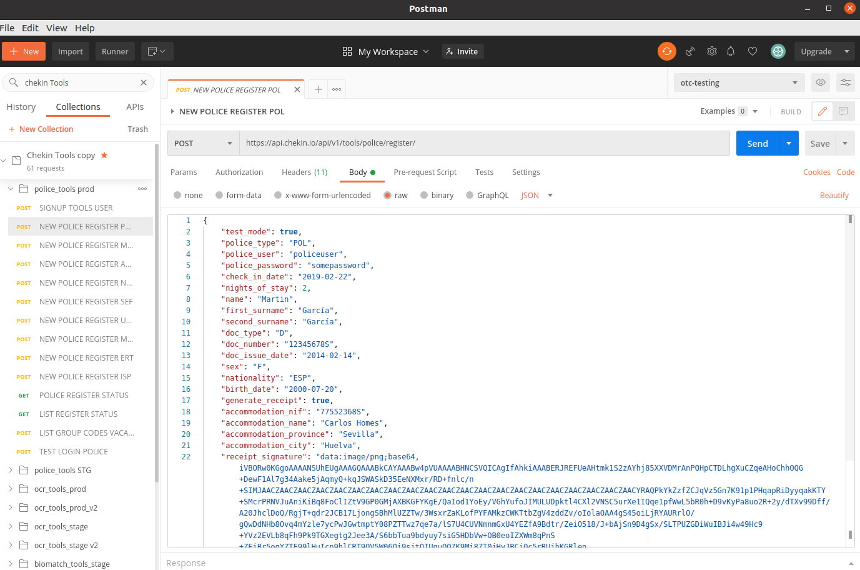Click the heart icon in header

click(753, 51)
